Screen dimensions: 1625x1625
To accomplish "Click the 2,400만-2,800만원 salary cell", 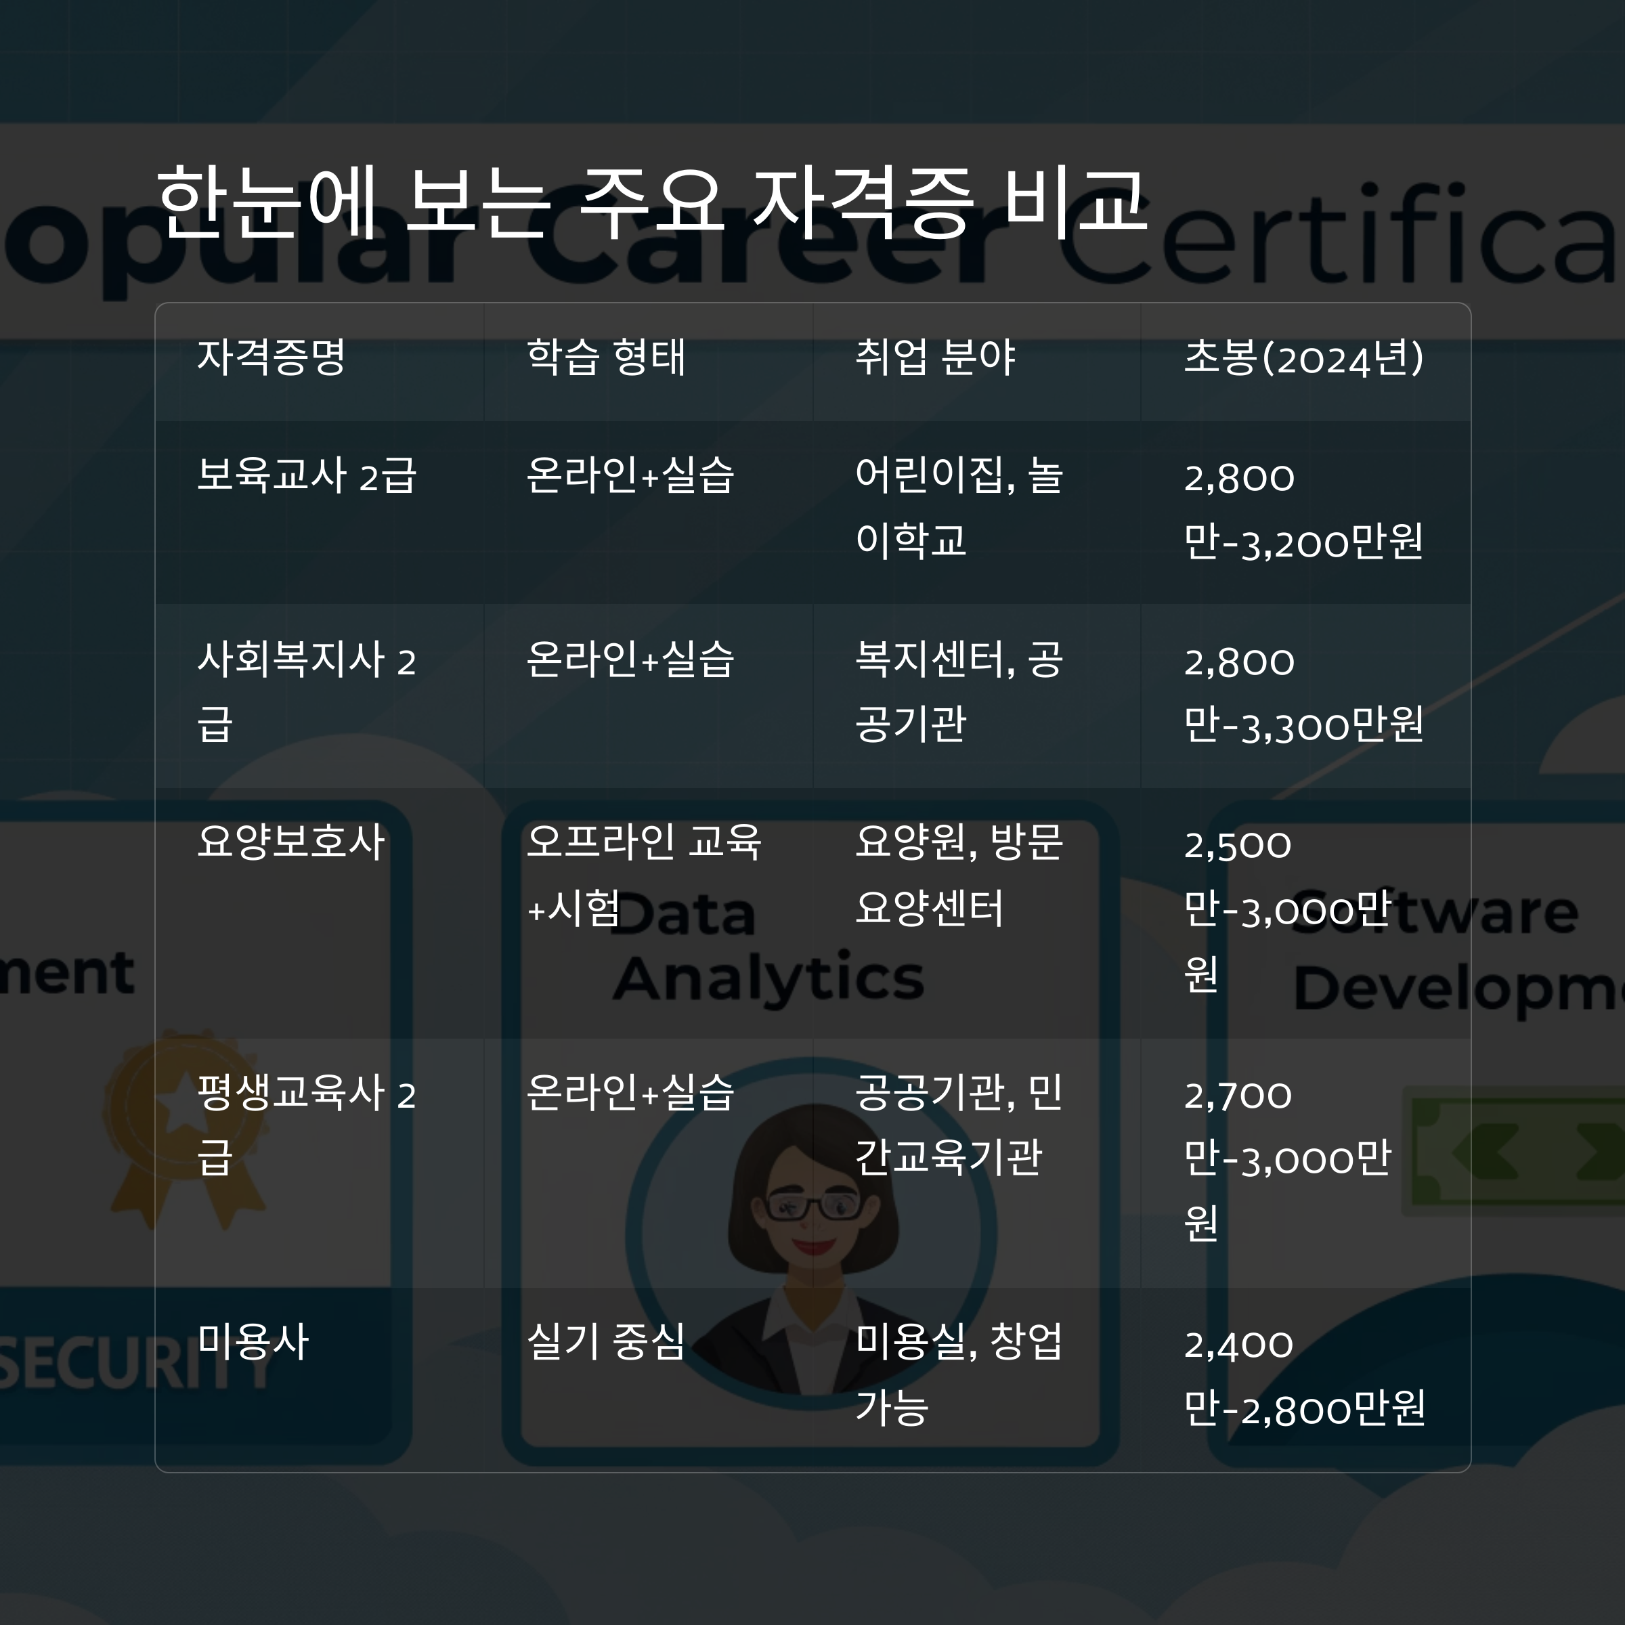I will 1303,1375.
